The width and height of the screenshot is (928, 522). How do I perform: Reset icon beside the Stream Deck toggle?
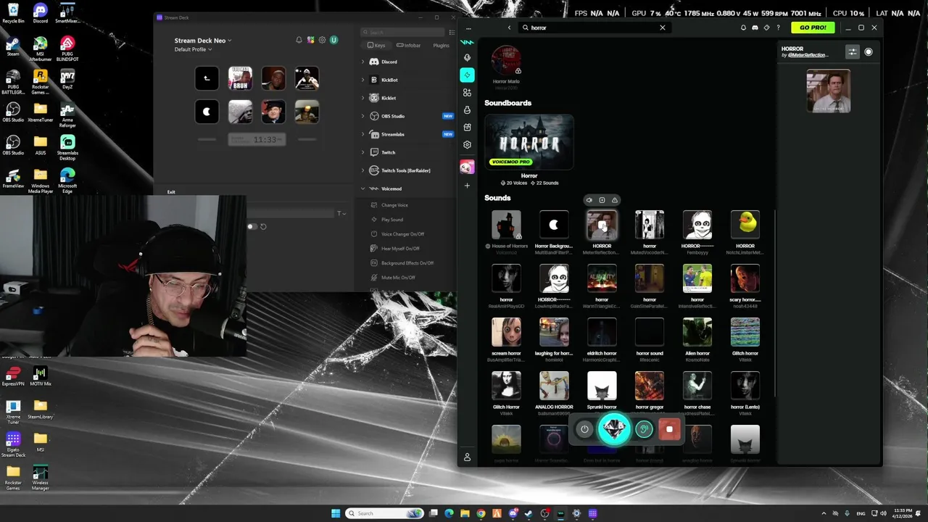tap(263, 226)
